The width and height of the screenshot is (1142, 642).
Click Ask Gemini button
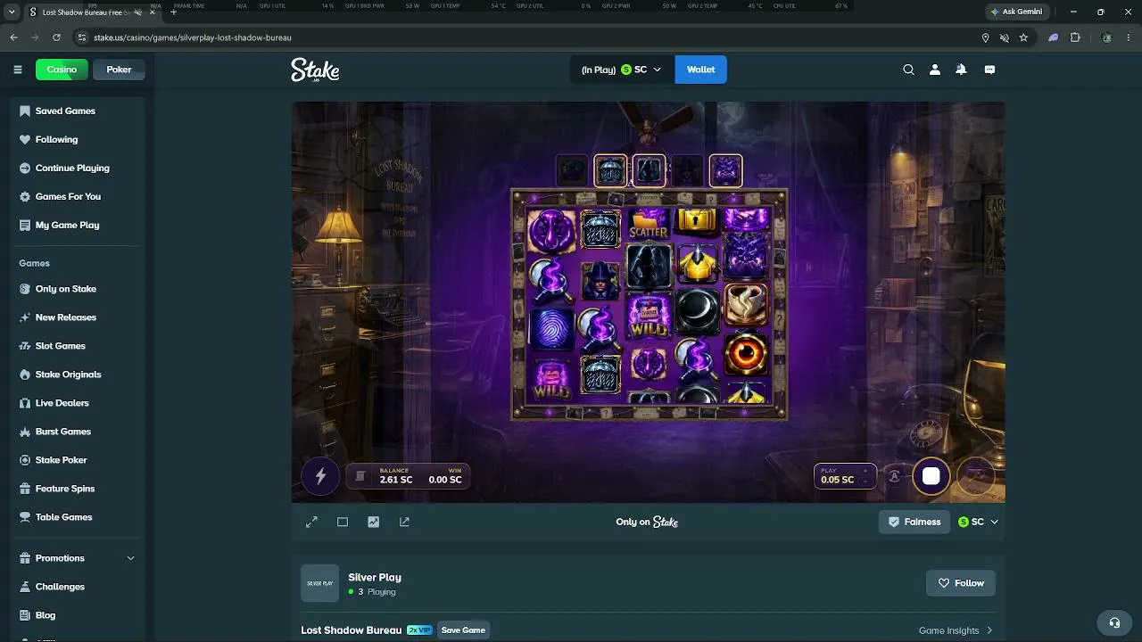click(1016, 12)
